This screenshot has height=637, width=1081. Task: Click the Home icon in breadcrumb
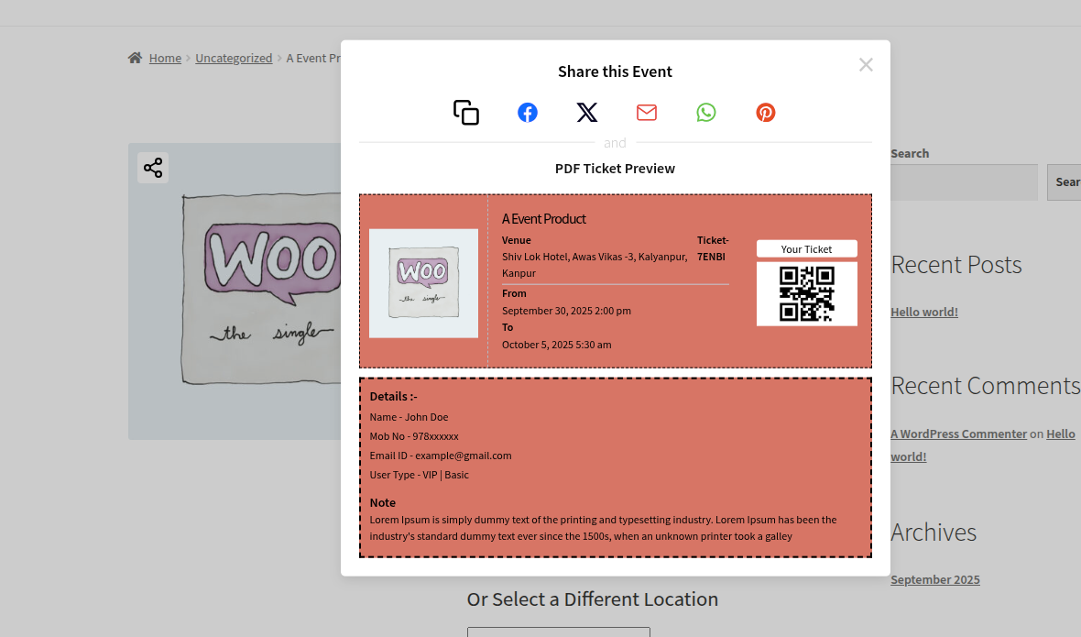(x=136, y=58)
